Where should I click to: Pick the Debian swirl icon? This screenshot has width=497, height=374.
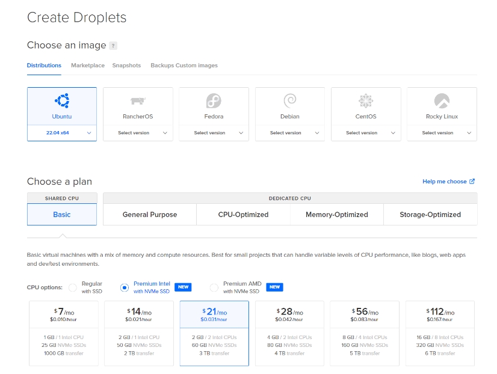pyautogui.click(x=289, y=100)
